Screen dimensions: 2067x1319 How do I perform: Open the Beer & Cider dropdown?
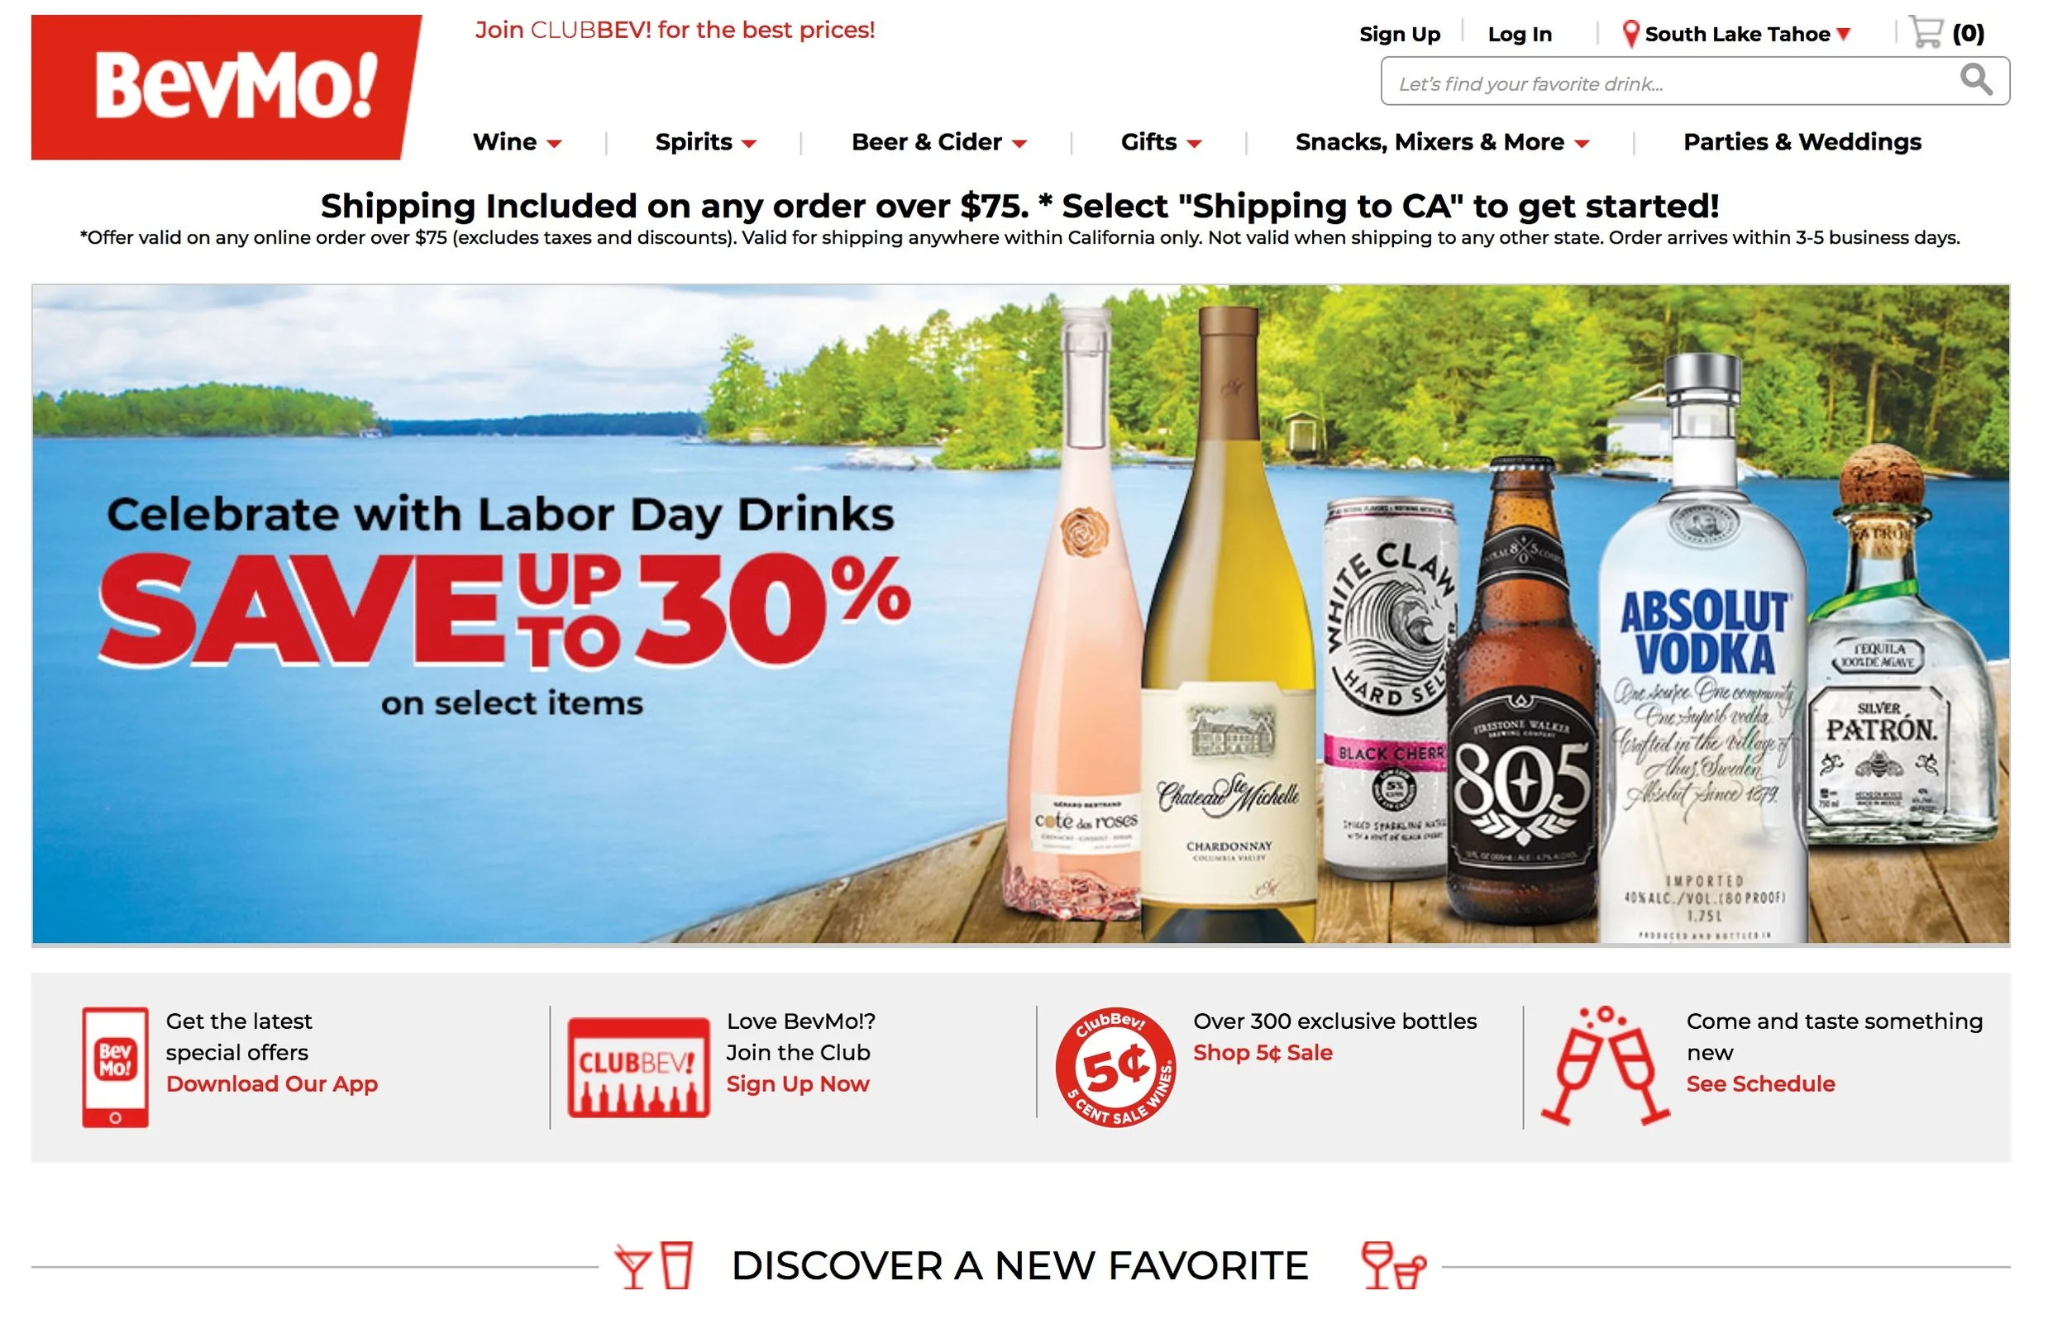939,141
